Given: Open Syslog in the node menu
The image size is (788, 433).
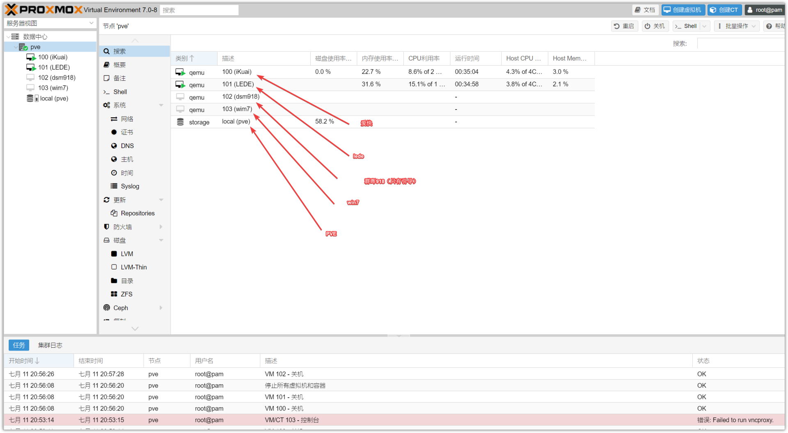Looking at the screenshot, I should tap(130, 186).
